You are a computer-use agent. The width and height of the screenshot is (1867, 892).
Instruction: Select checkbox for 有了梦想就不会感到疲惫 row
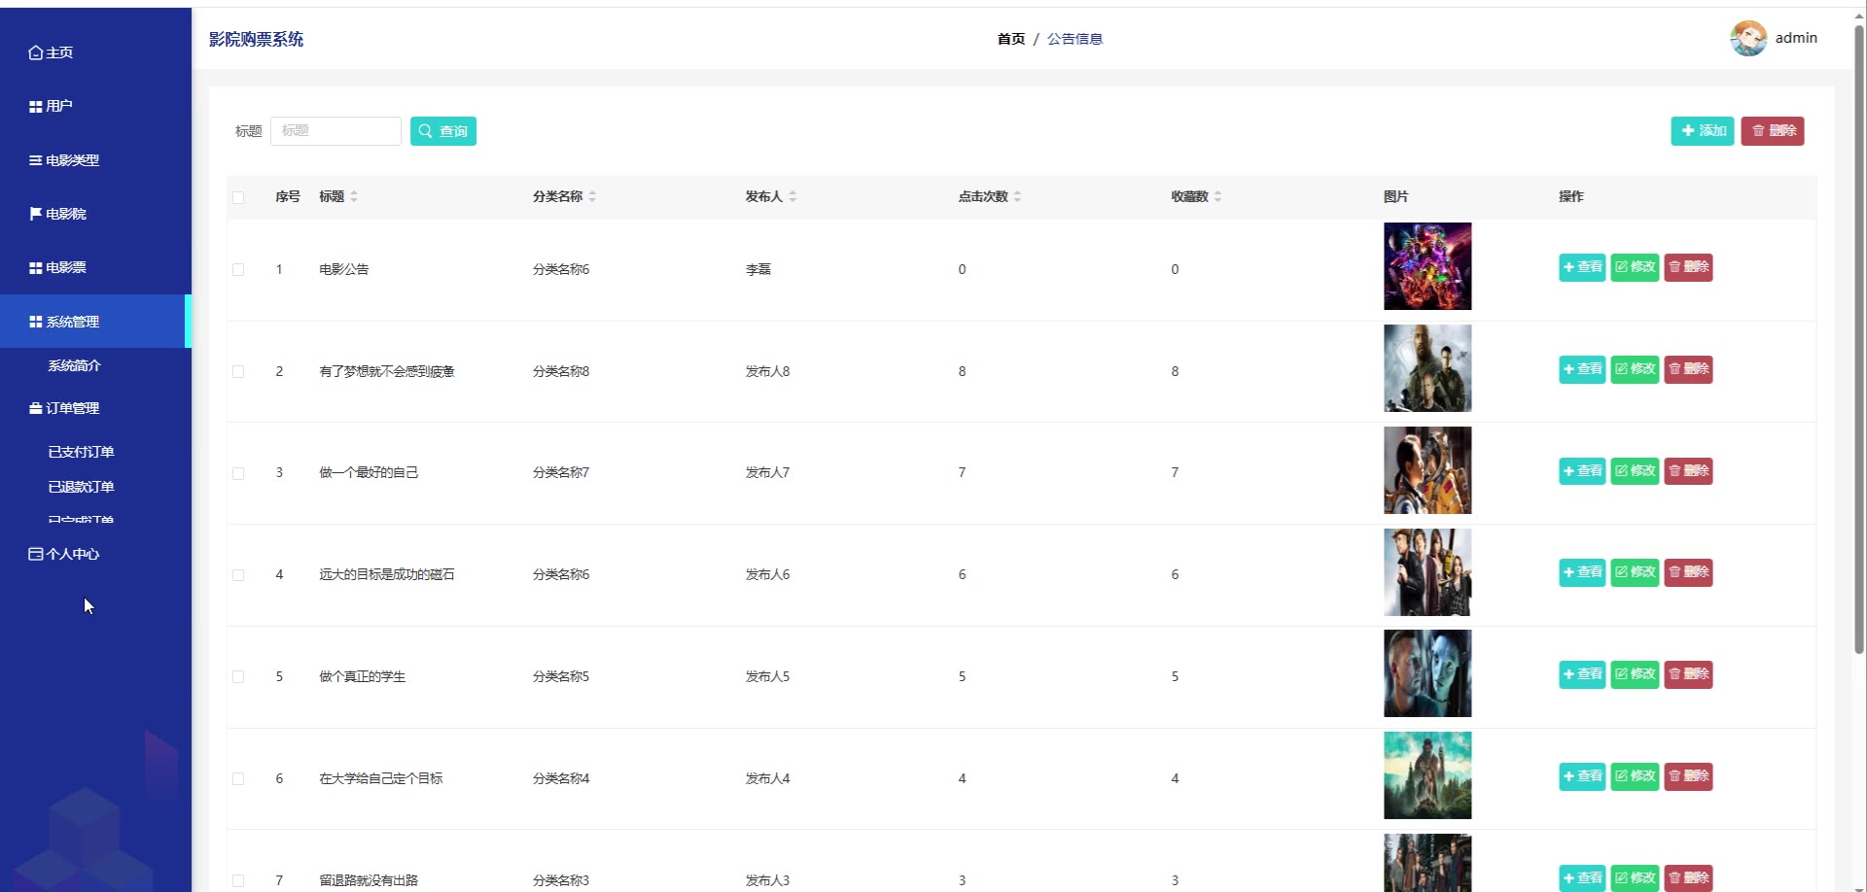pos(238,372)
